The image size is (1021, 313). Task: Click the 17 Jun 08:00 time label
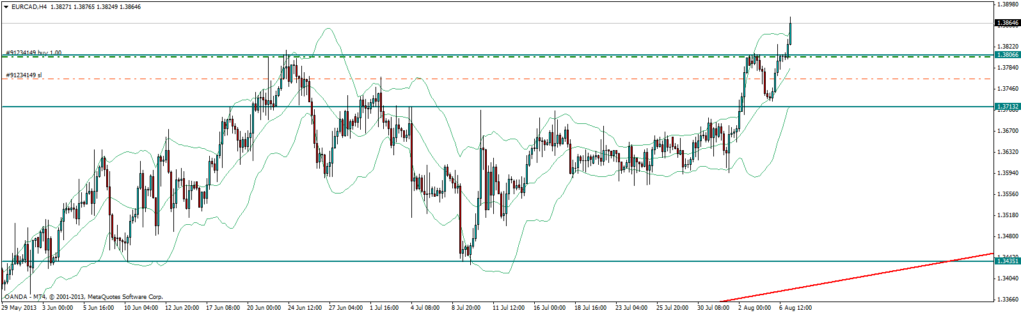(223, 308)
